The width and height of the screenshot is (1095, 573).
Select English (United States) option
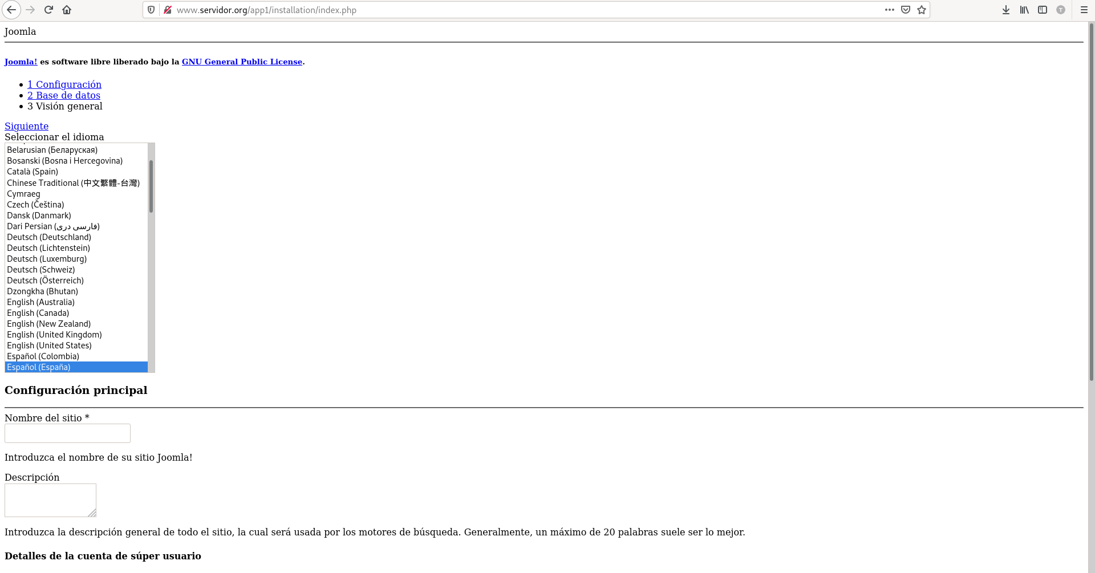pos(76,346)
